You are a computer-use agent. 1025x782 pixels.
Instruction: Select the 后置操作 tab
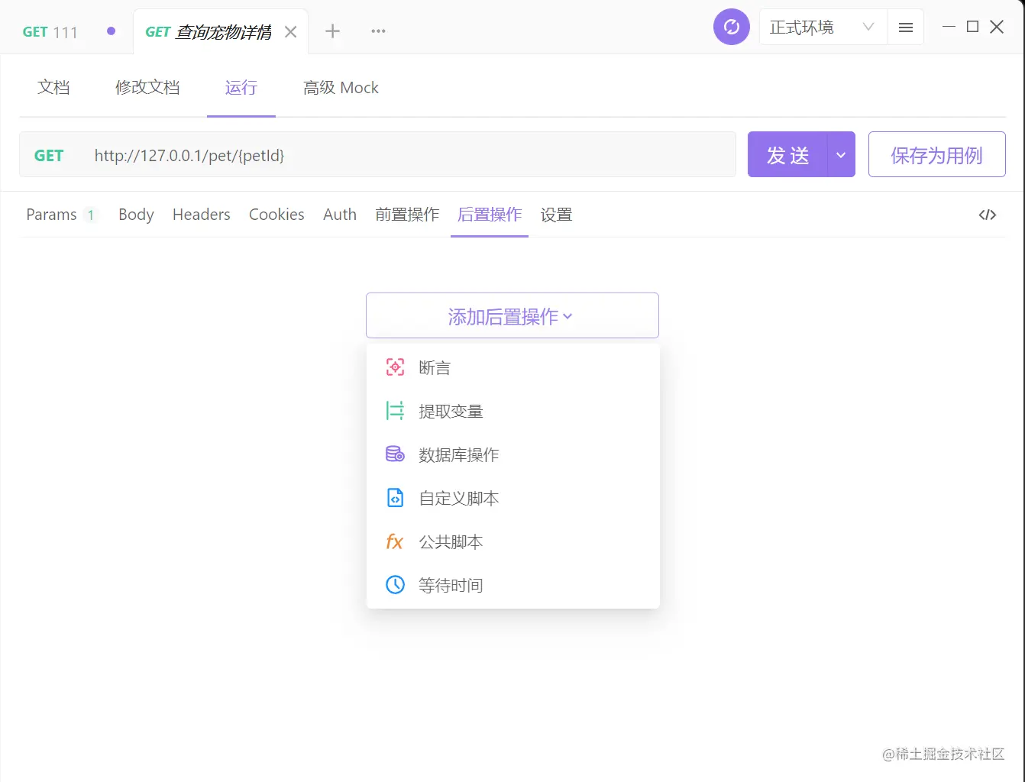coord(490,215)
